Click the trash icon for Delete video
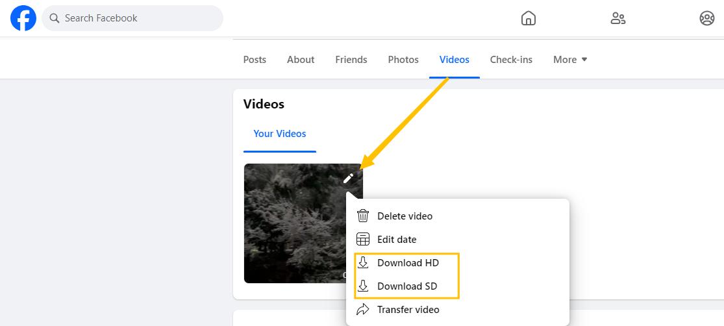The image size is (724, 326). point(363,216)
